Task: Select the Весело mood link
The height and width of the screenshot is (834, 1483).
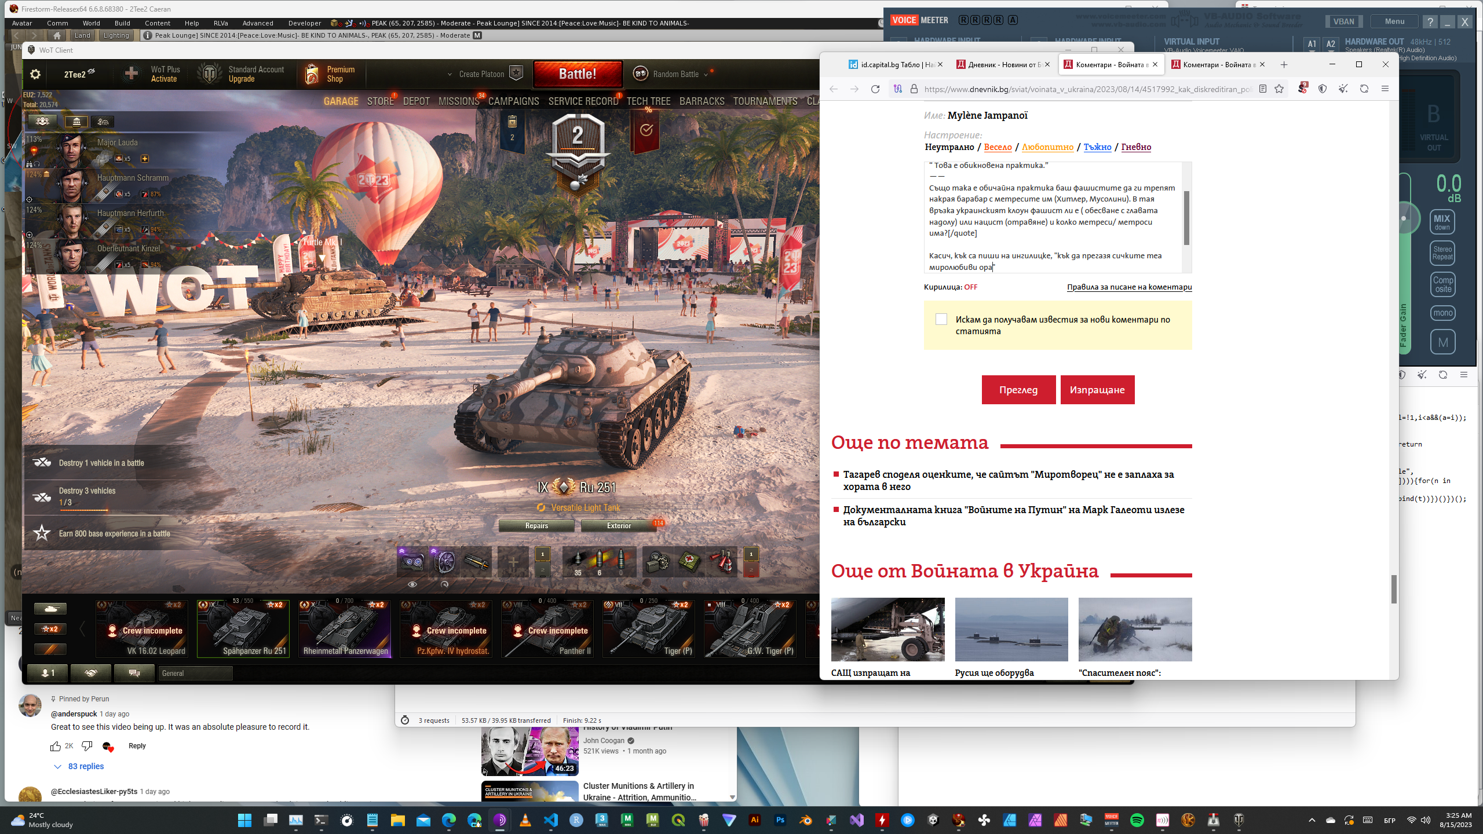Action: click(x=998, y=147)
